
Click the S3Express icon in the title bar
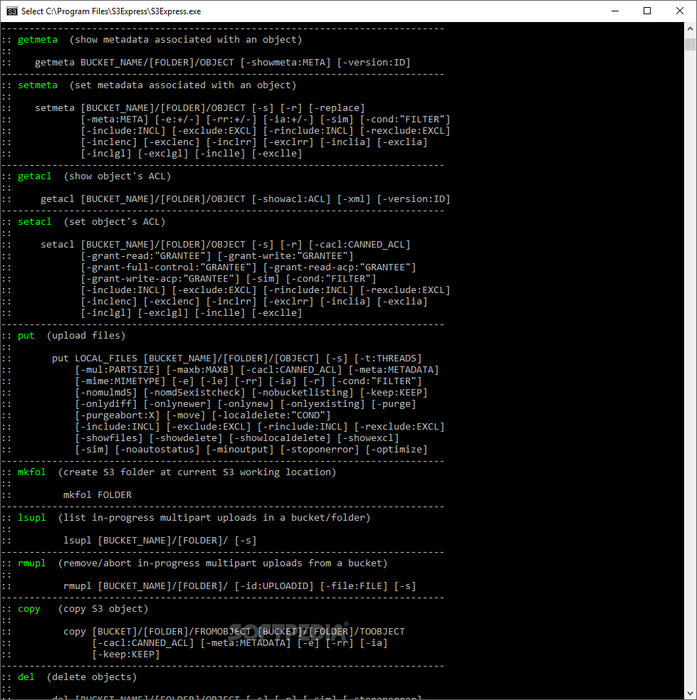(11, 11)
